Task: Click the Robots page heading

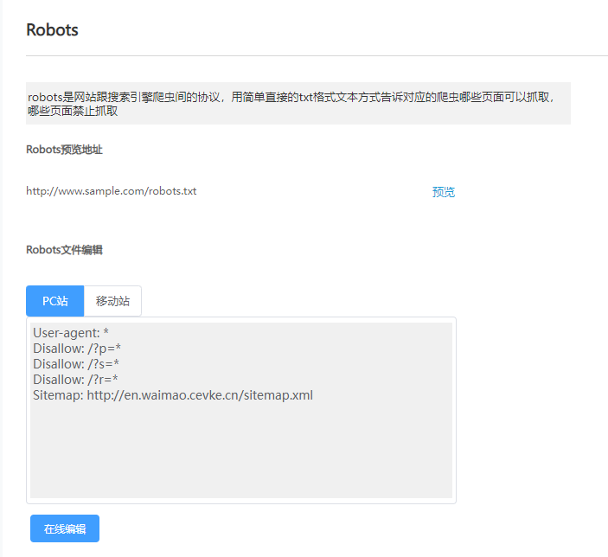Action: (x=52, y=30)
